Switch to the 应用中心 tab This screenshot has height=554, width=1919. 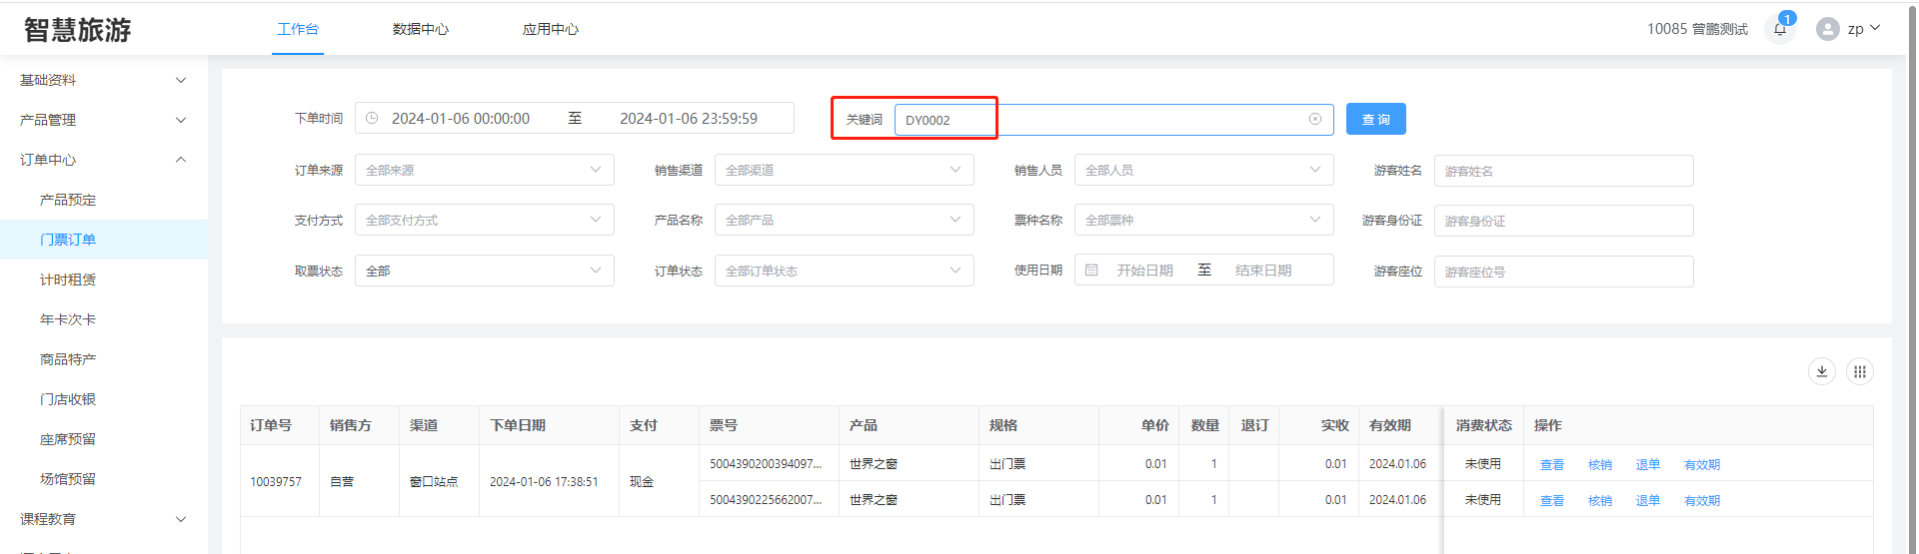(x=551, y=29)
